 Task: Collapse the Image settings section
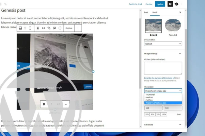163,53
